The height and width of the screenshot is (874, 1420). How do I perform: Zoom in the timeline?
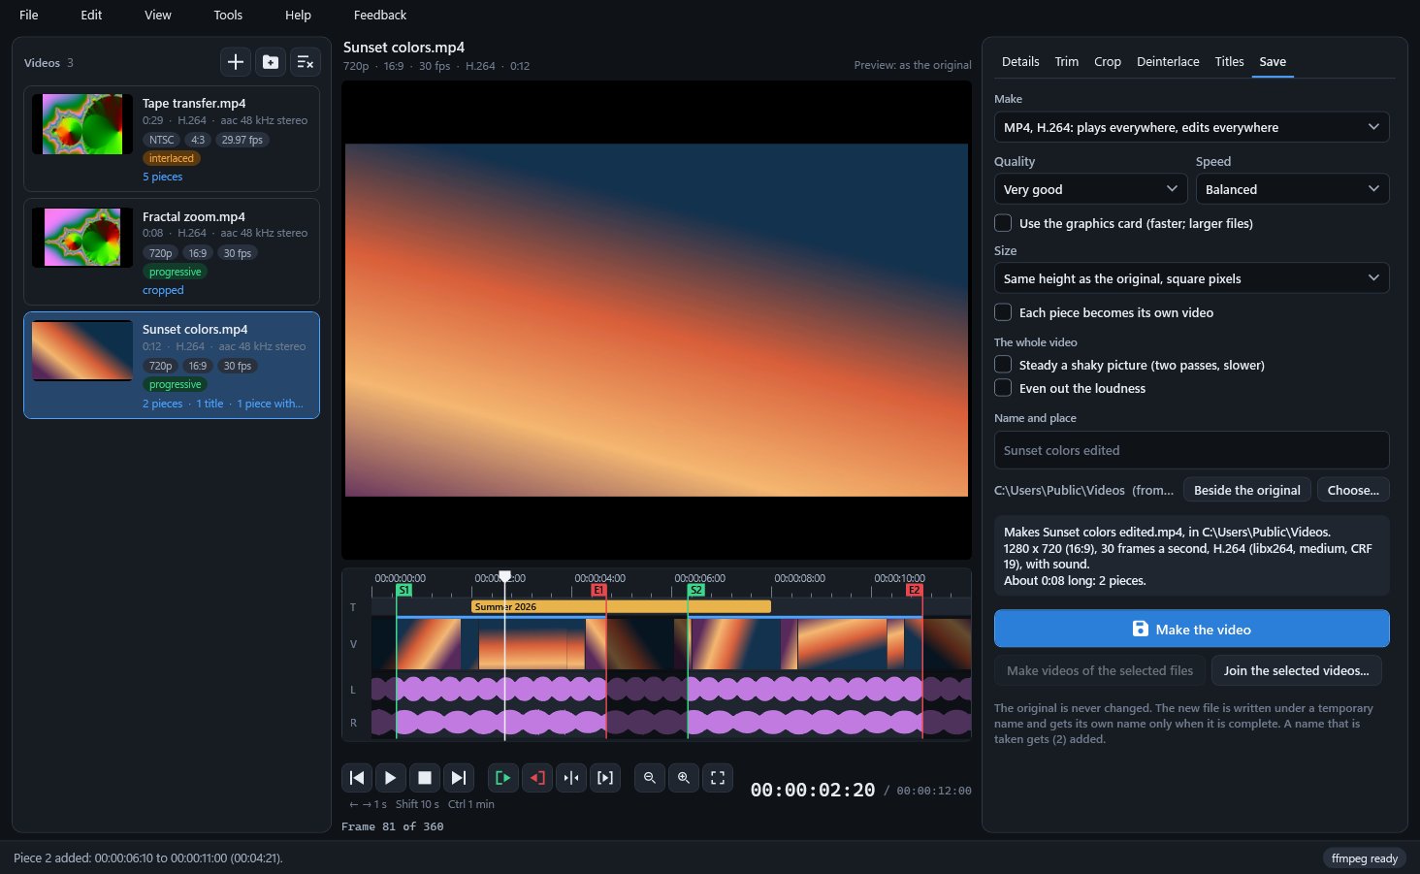point(684,778)
